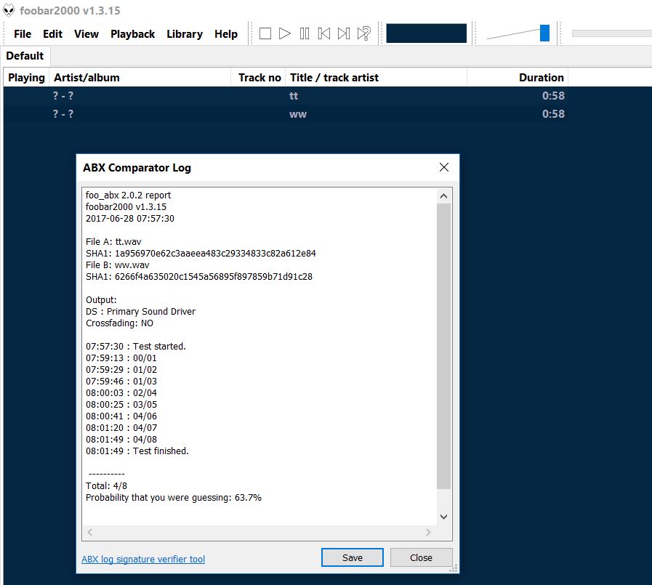
Task: Click the 2017-06-28 07:57:30 date line
Action: tap(129, 218)
